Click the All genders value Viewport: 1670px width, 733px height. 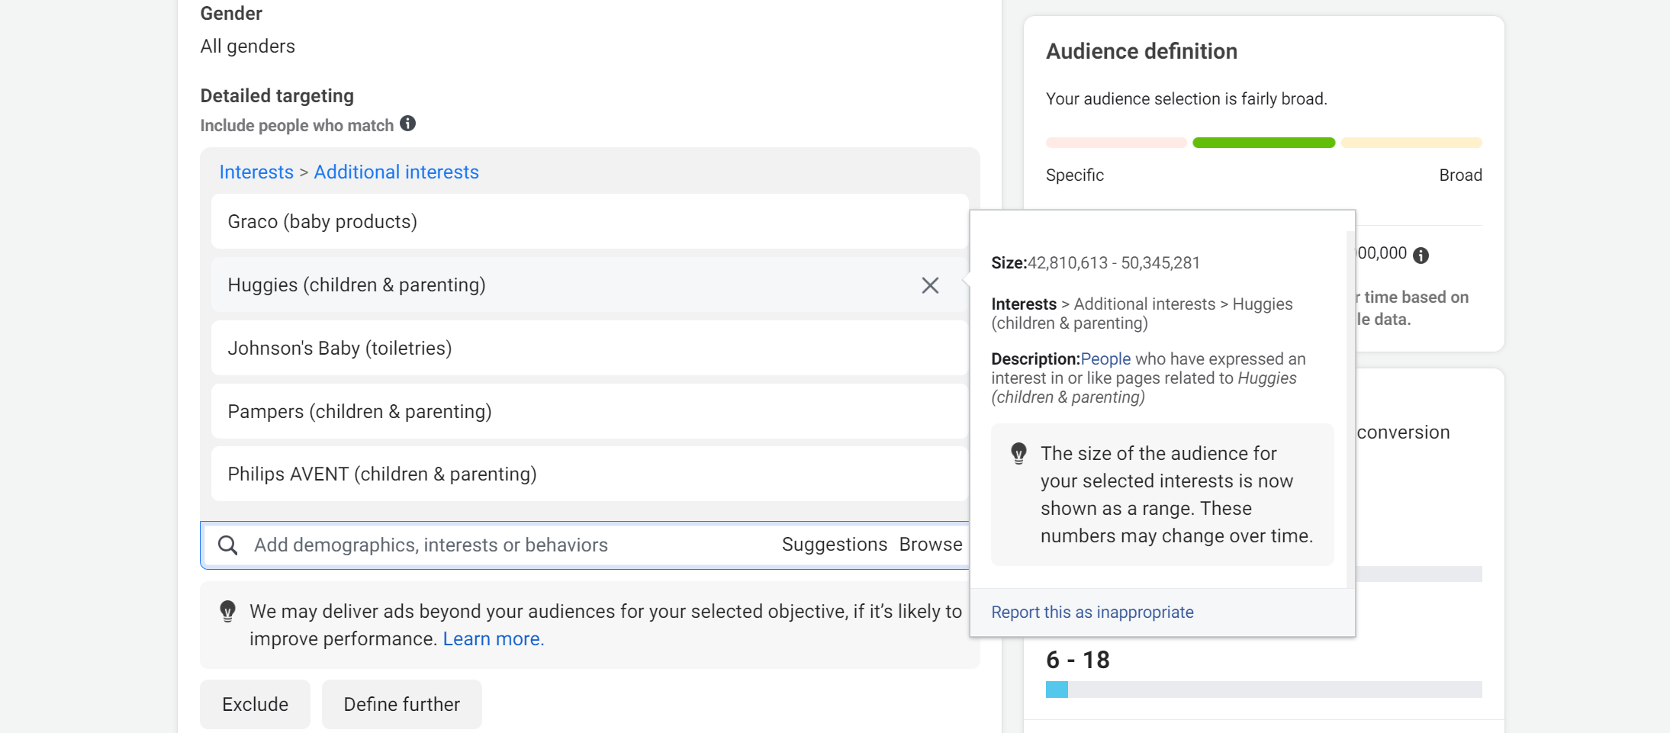[x=248, y=47]
